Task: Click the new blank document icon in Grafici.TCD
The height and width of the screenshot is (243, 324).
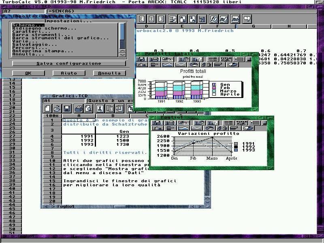Action: pos(48,108)
